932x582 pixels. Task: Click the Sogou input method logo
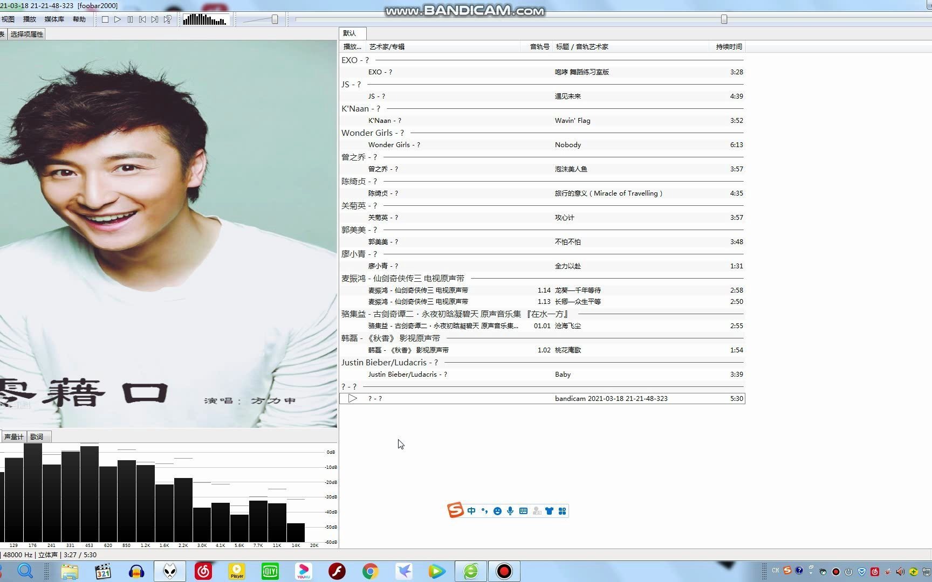tap(456, 510)
